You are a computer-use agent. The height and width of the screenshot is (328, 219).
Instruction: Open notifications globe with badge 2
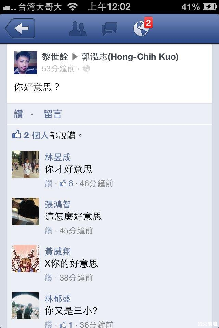tap(143, 27)
